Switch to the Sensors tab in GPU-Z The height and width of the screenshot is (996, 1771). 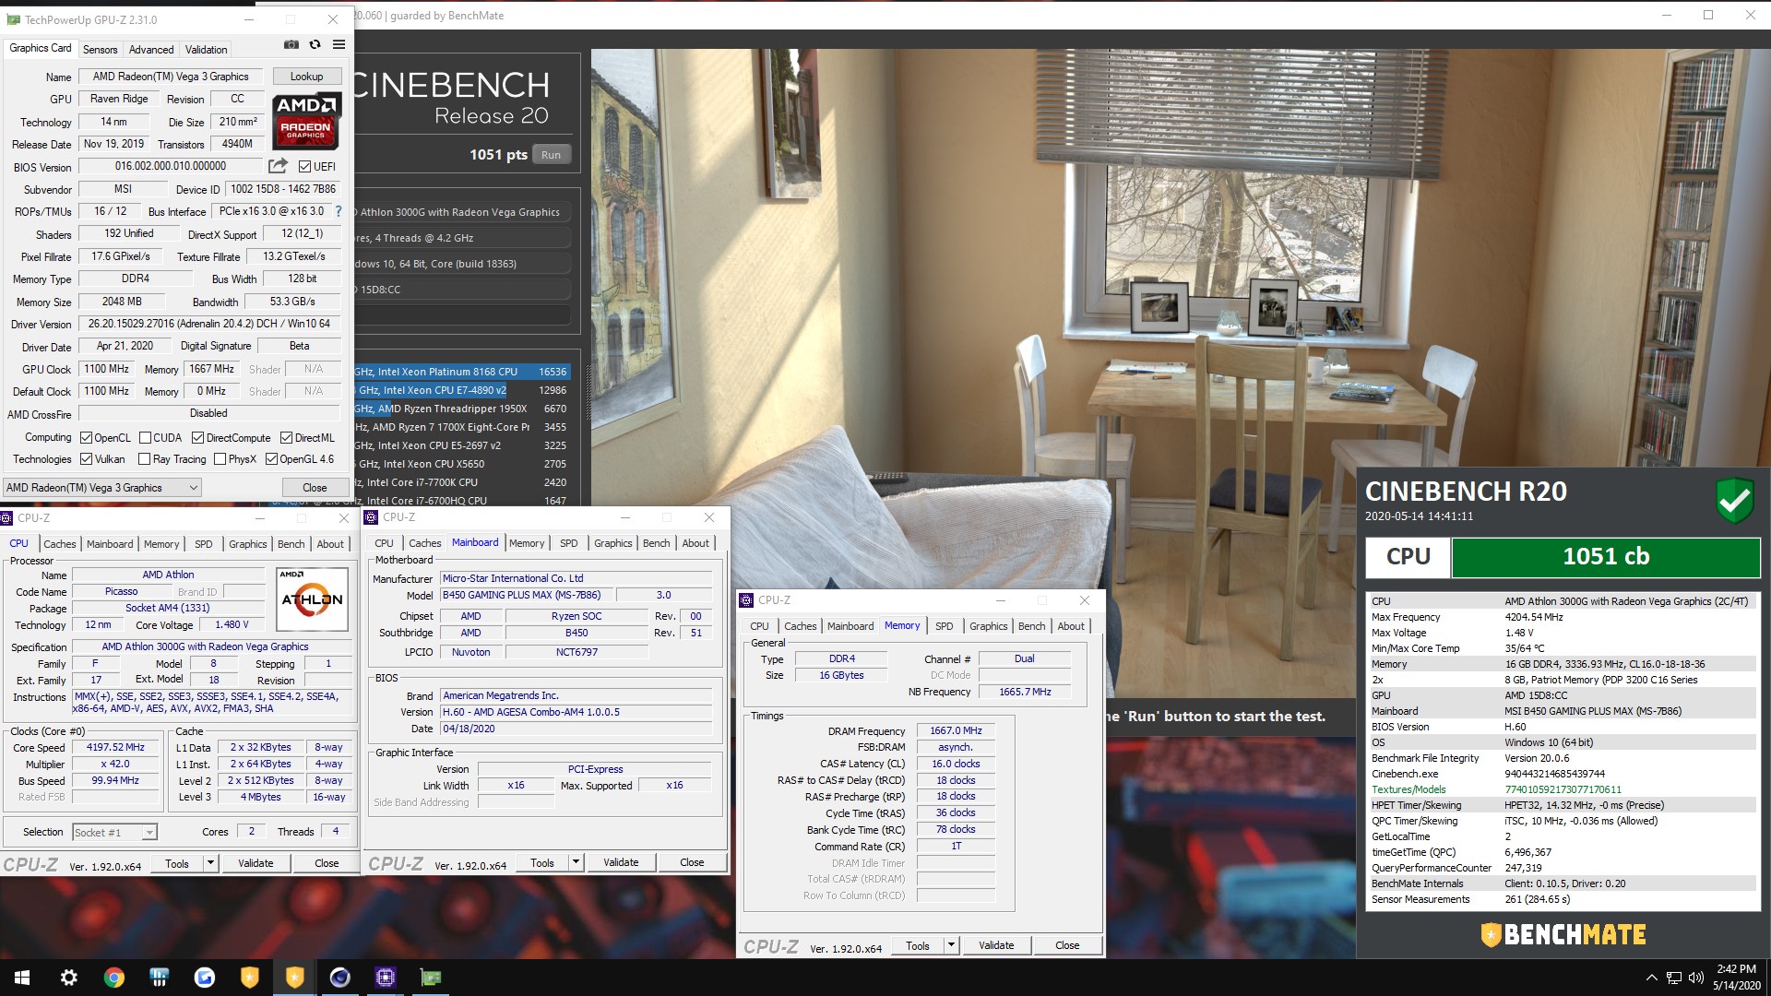coord(100,50)
